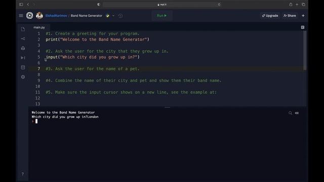Click the browser privacy shield icon
324x182 pixels.
coord(99,5)
